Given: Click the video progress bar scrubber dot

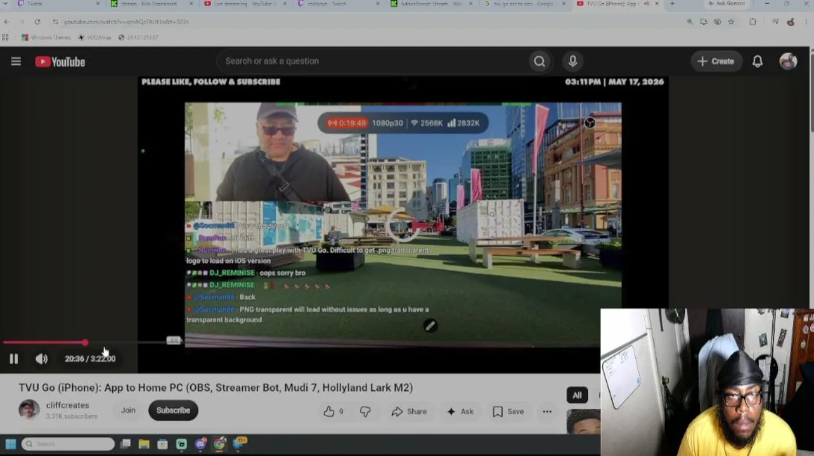Looking at the screenshot, I should tap(85, 343).
